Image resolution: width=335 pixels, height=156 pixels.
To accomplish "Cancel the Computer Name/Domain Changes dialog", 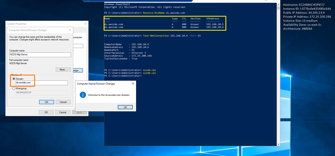I will pyautogui.click(x=63, y=102).
